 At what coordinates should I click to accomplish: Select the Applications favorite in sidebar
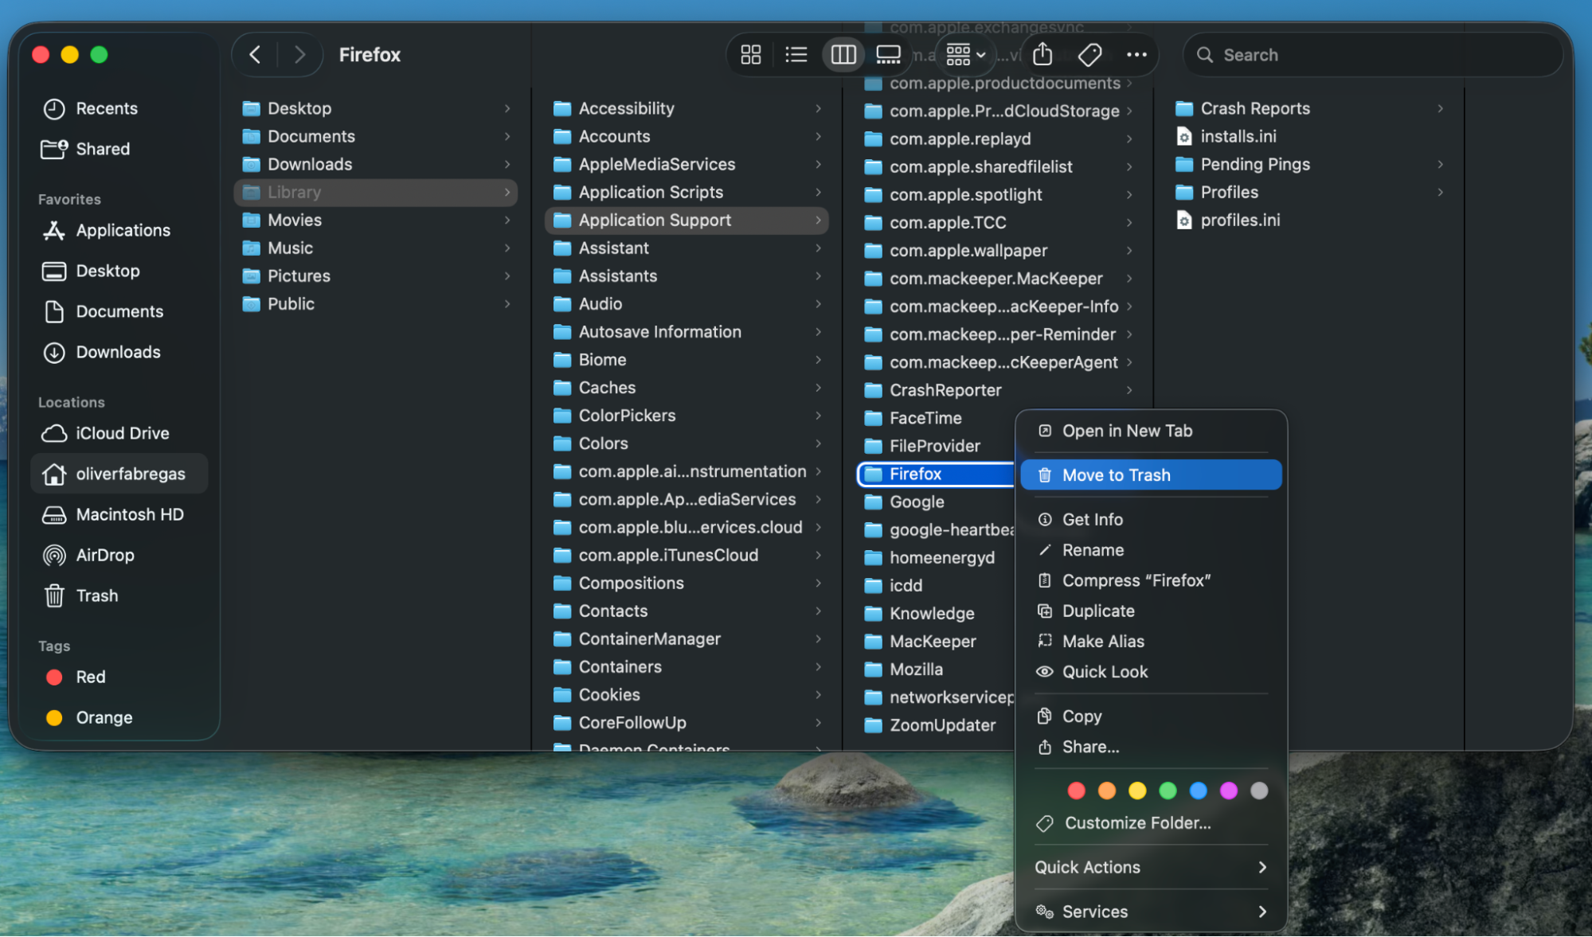[123, 230]
